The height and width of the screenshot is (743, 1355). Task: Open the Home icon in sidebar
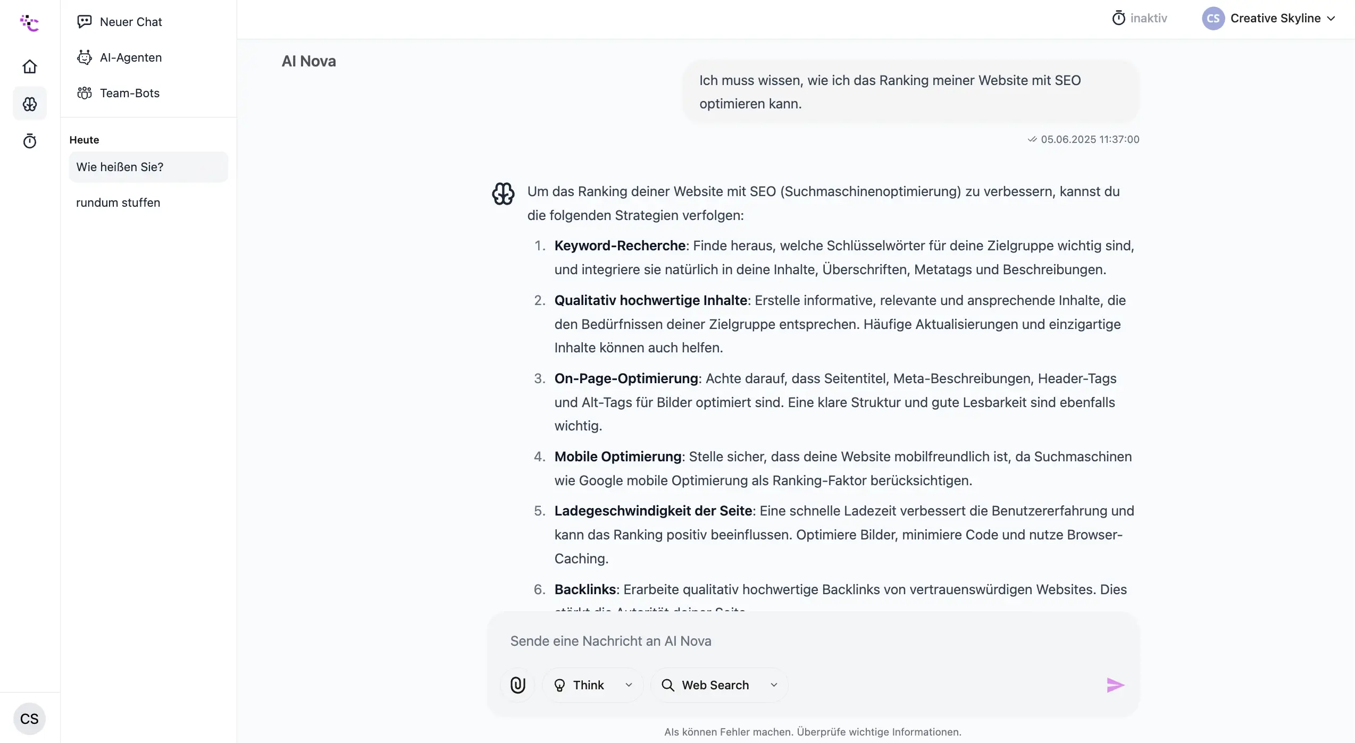click(30, 66)
